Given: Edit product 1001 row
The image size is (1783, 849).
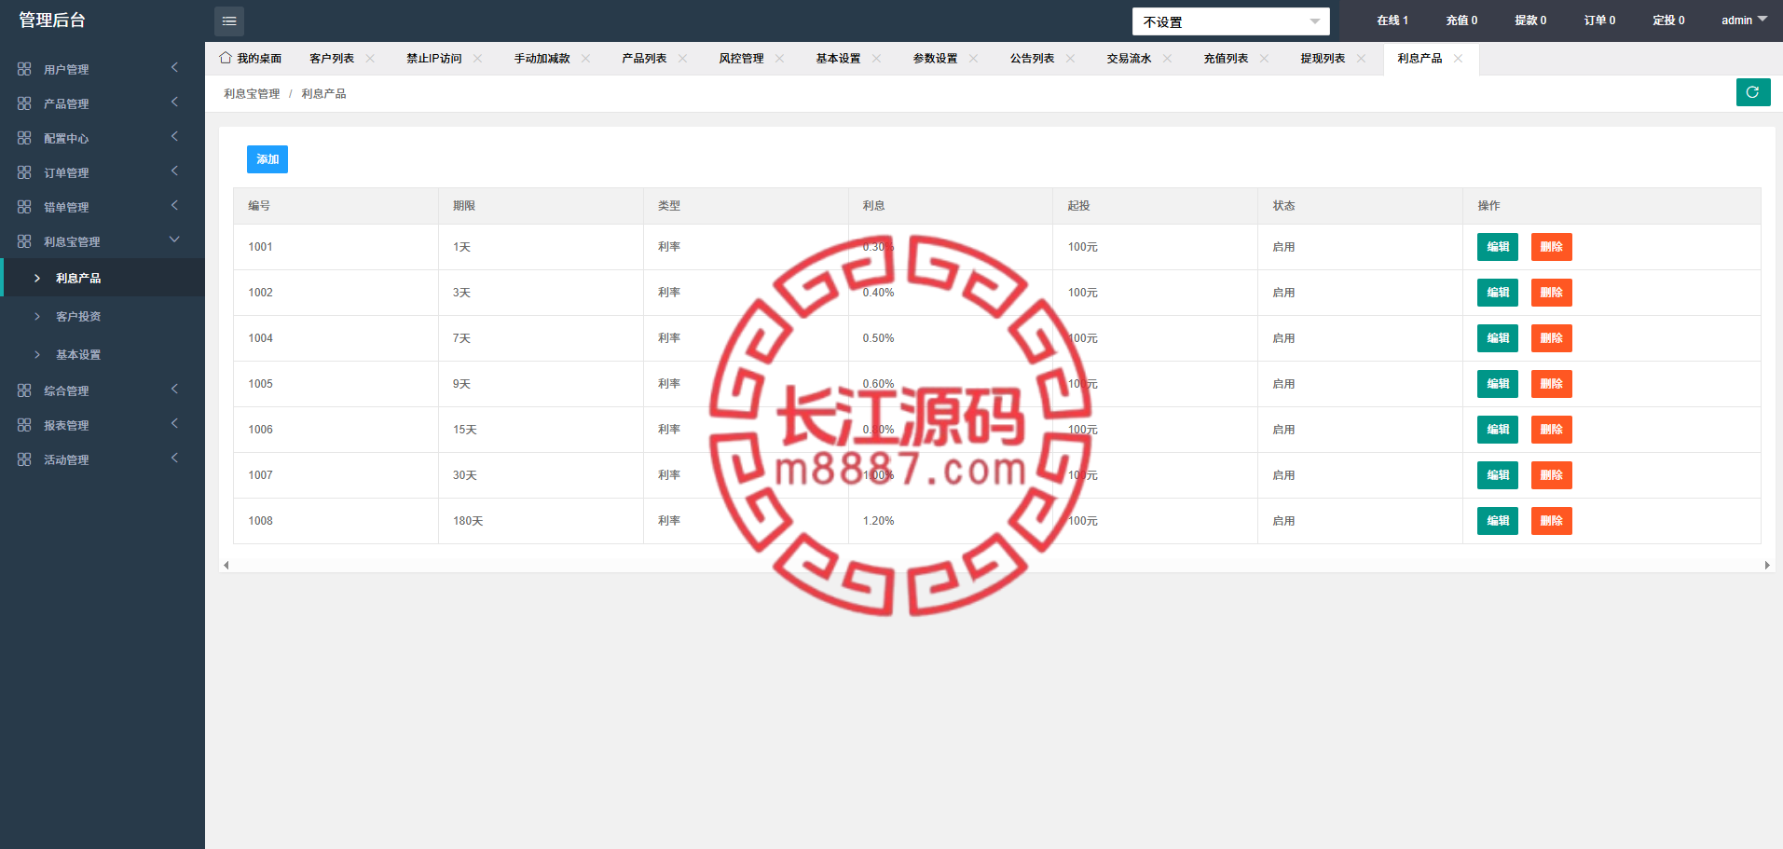Looking at the screenshot, I should pos(1498,247).
